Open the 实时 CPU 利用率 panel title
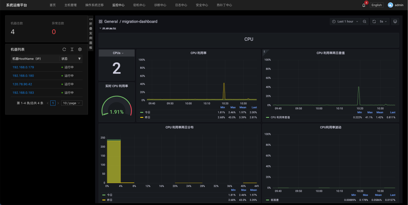 [x=117, y=86]
